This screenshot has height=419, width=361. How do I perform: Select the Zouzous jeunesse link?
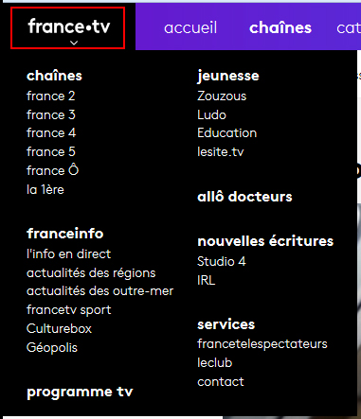click(x=222, y=96)
